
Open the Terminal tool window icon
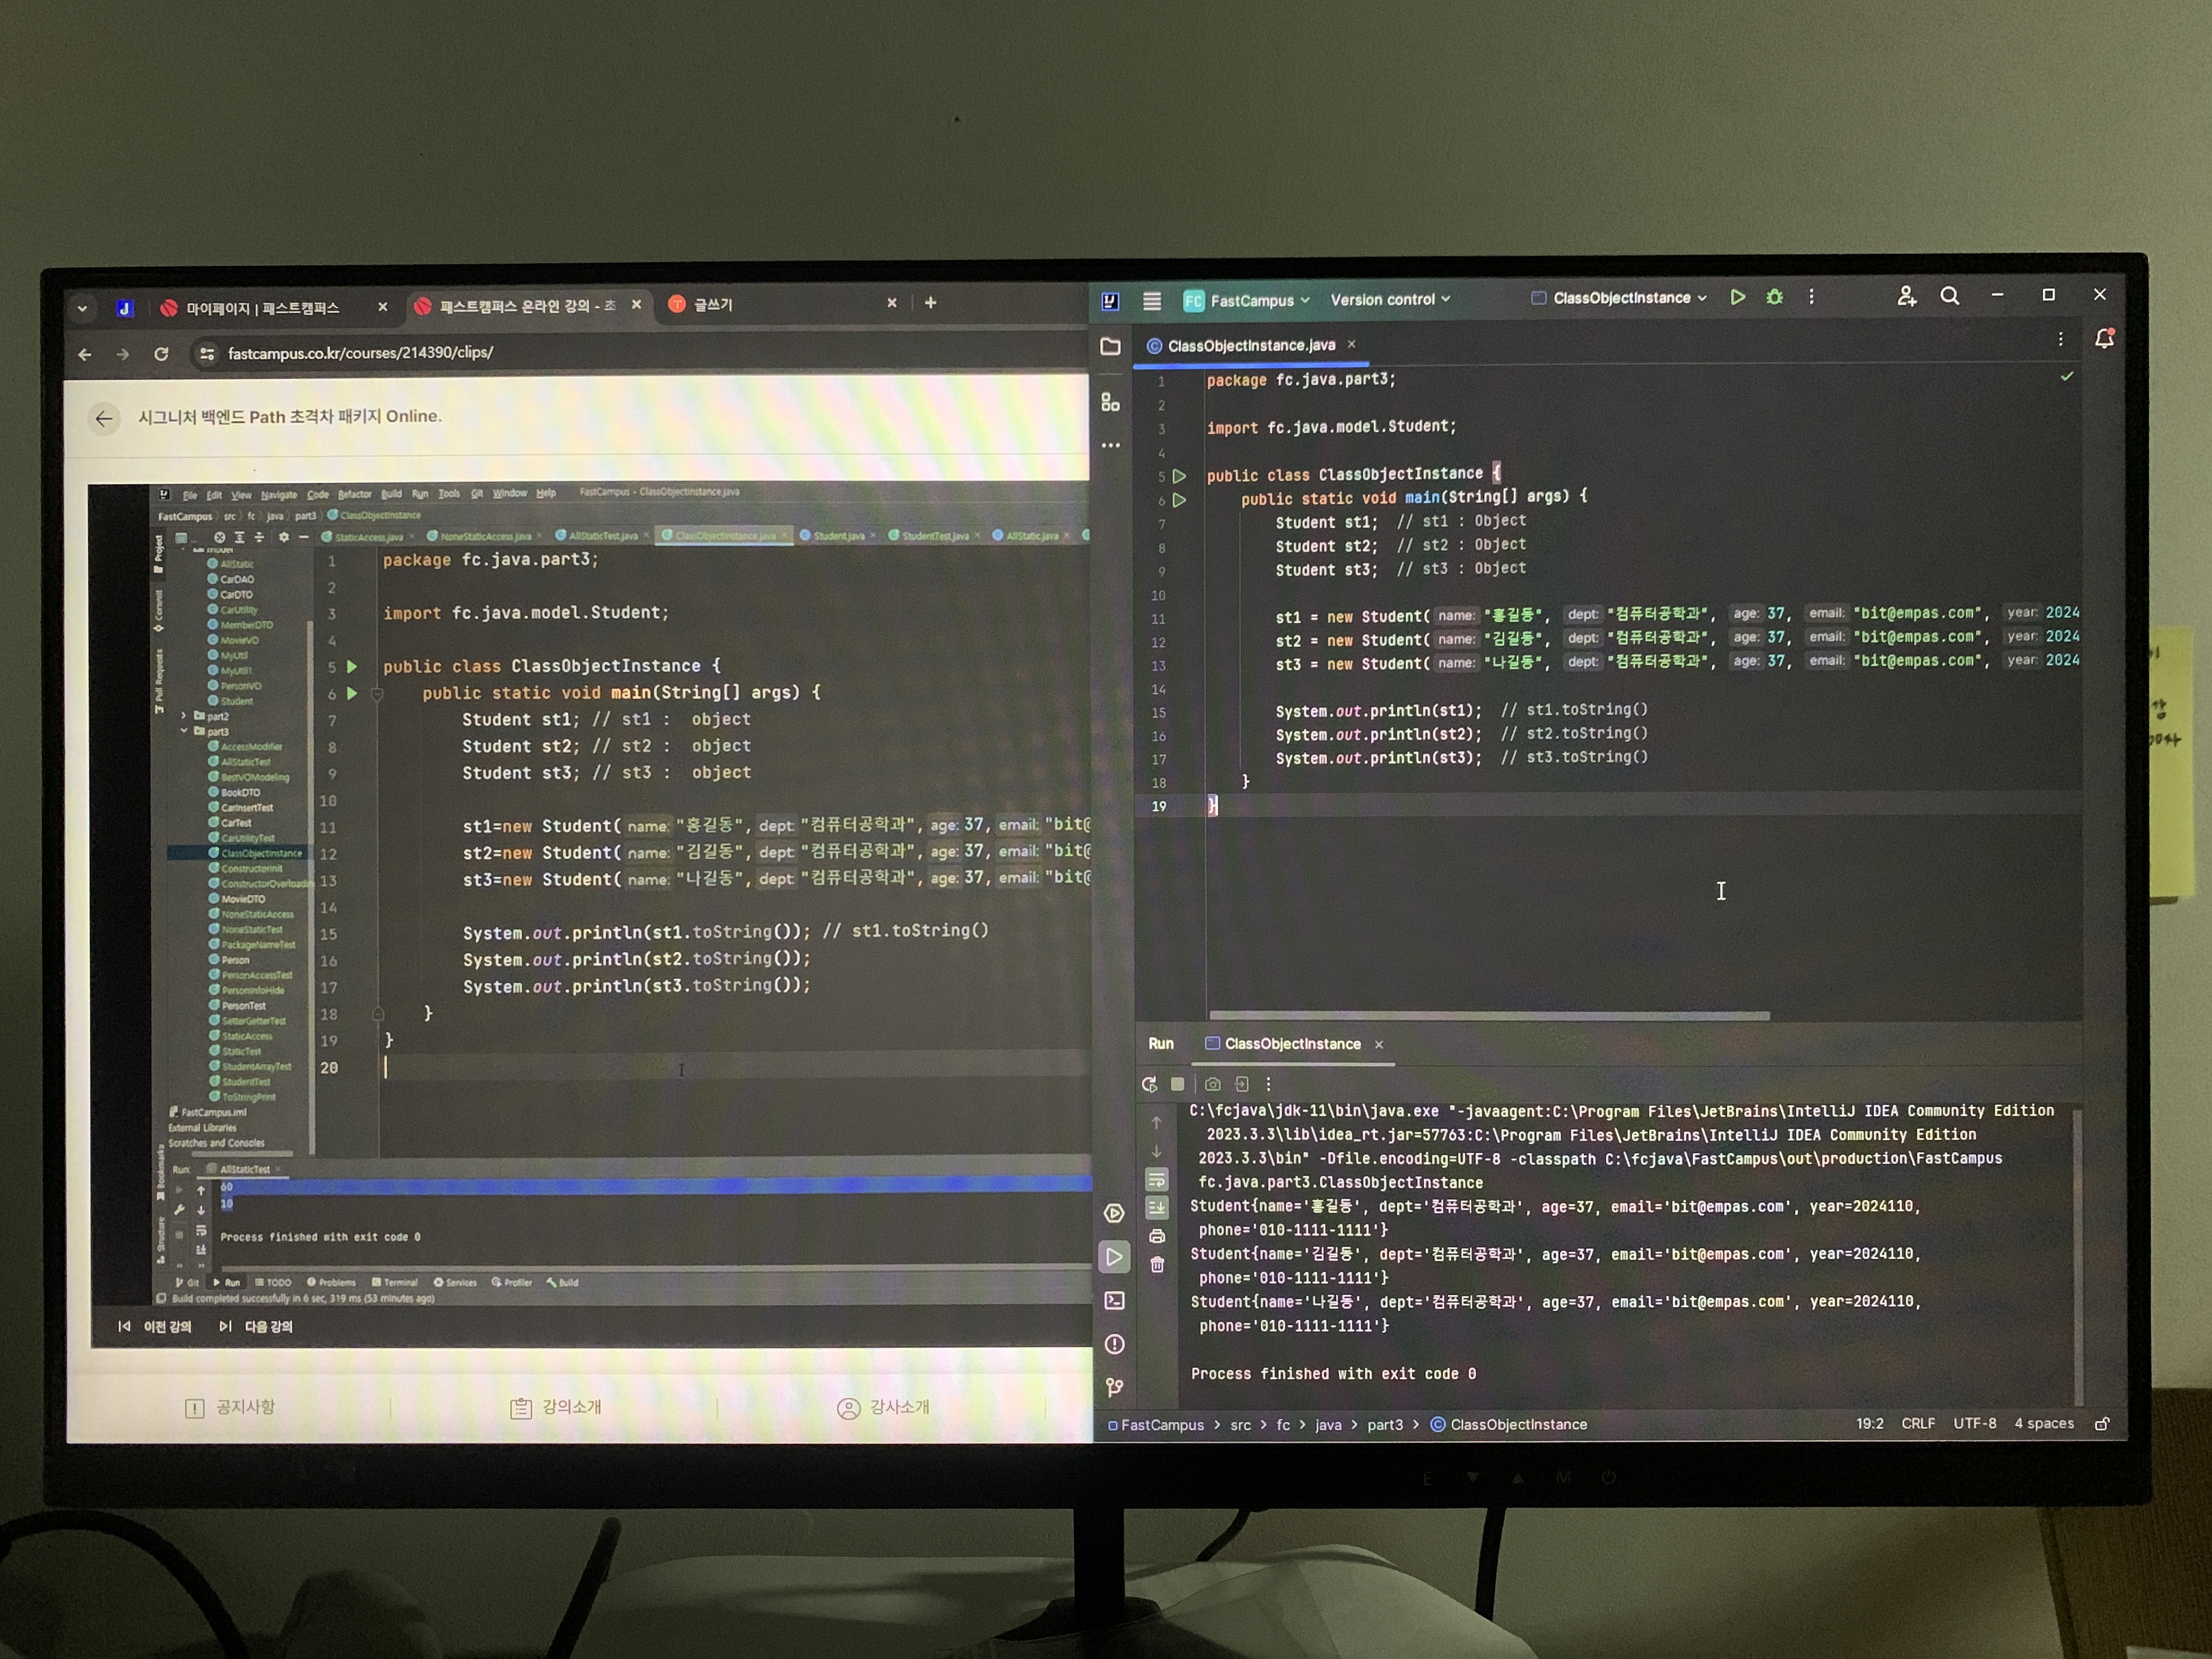(x=1114, y=1301)
